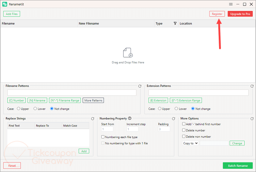
Task: Click the Location column header
Action: tap(217, 23)
